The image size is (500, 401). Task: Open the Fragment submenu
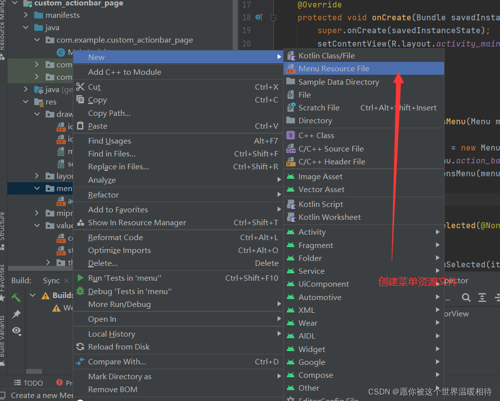click(363, 245)
